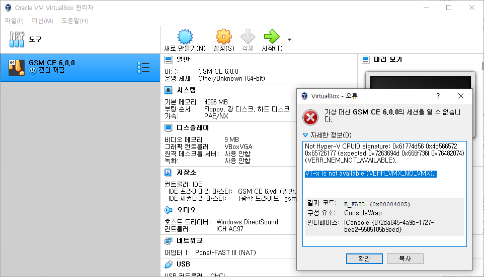Click the ICH AC97 audio controller value

[x=230, y=229]
